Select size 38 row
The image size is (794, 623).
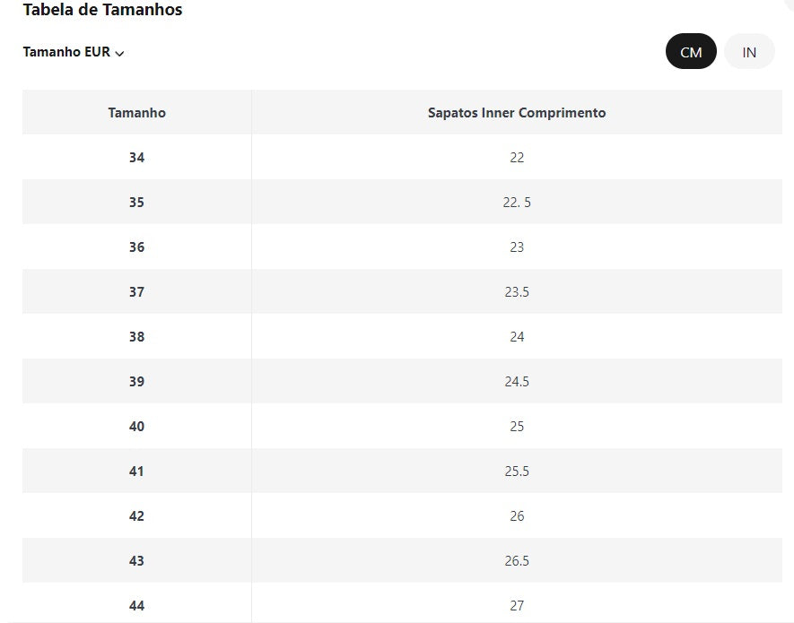coord(136,337)
